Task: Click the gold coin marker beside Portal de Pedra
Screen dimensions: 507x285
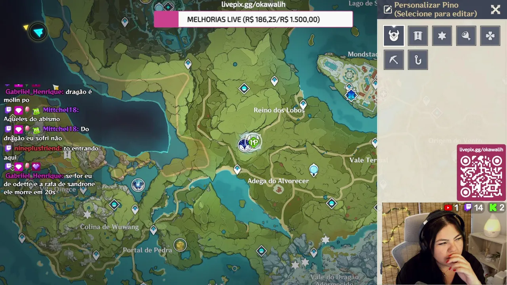Action: click(180, 245)
